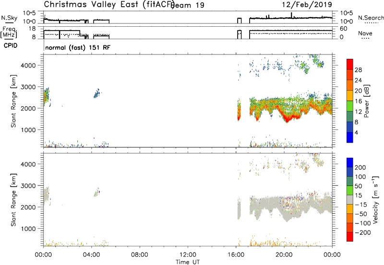Screen dimensions: 384x265
Task: Click the 'Power [dB]' colorbar label
Action: (x=366, y=101)
